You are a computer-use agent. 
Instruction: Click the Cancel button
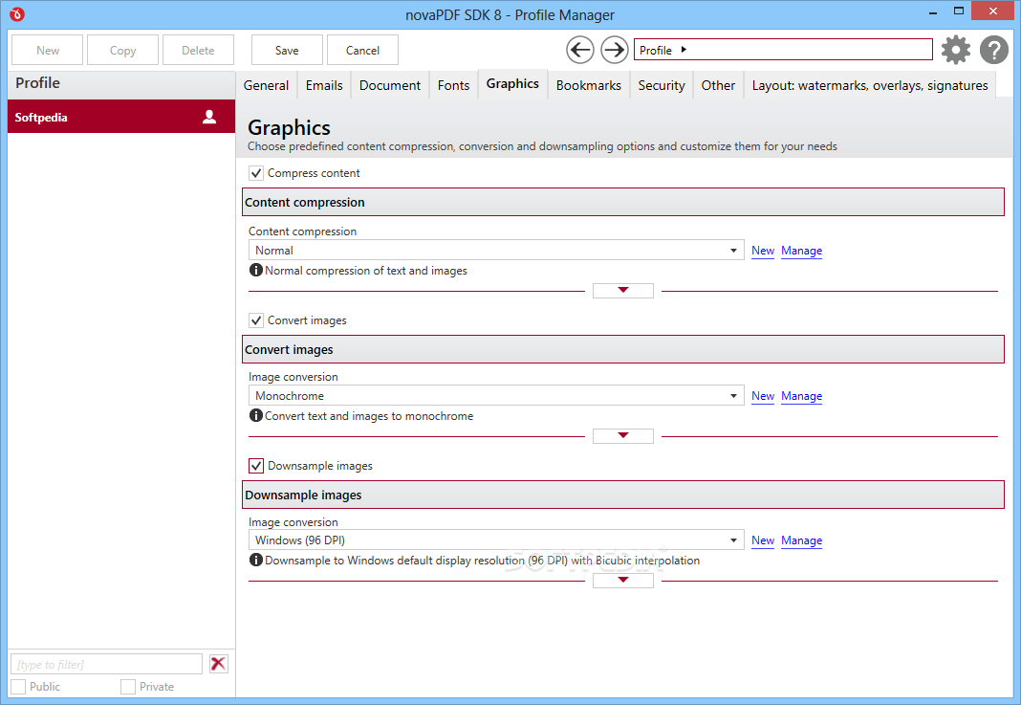coord(362,50)
